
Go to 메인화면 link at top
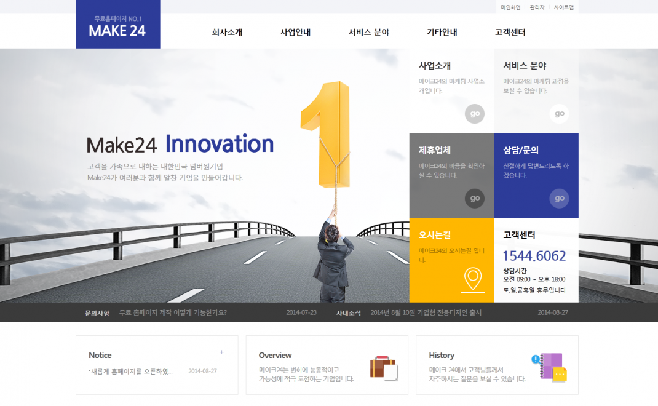(510, 7)
